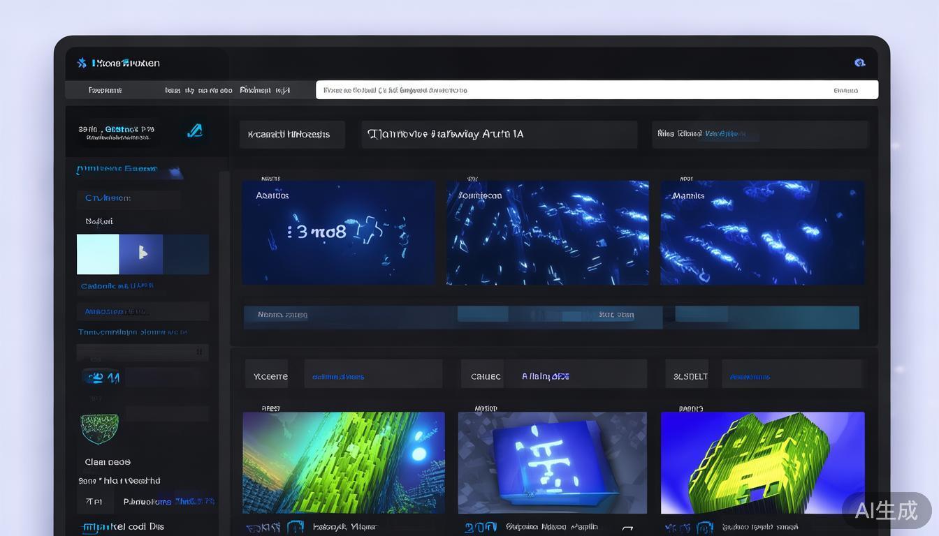Open the wide title tab ending in 'Aruti 1A'

pyautogui.click(x=499, y=135)
